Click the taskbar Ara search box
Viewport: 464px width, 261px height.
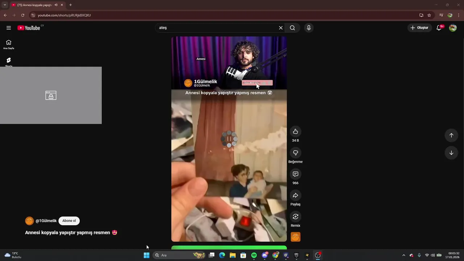pyautogui.click(x=179, y=255)
